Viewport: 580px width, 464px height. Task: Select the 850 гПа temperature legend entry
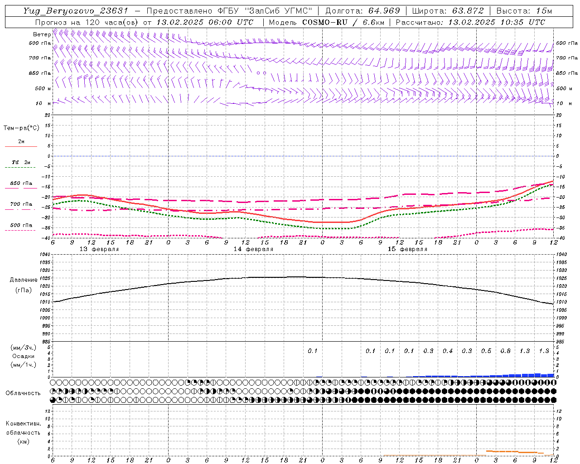click(21, 184)
